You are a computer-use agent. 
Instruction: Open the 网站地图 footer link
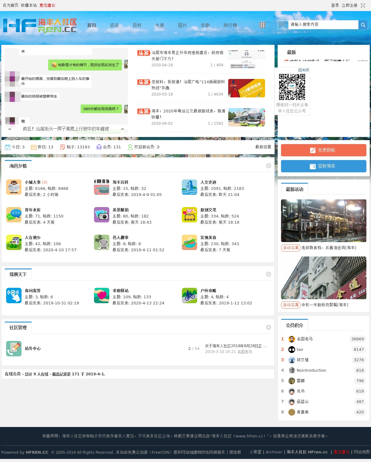[x=362, y=452]
